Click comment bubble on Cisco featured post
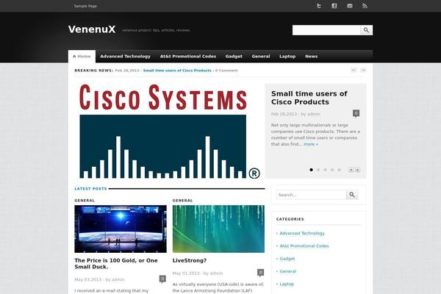This screenshot has width=441, height=294. pos(356,113)
